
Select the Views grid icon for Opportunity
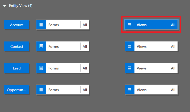pos(129,90)
